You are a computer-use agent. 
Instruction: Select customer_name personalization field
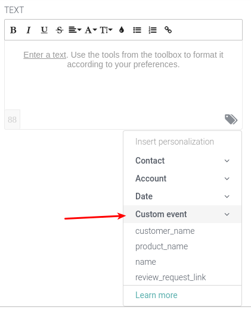point(165,231)
